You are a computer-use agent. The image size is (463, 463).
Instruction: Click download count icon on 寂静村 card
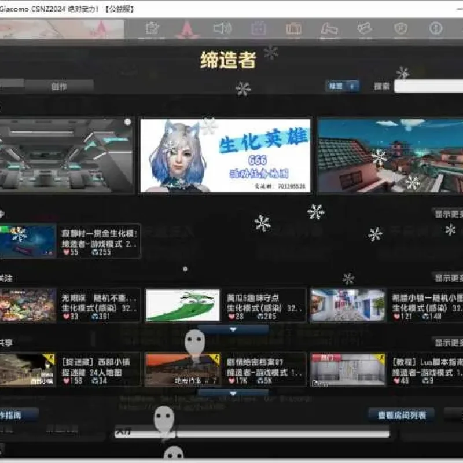point(95,252)
